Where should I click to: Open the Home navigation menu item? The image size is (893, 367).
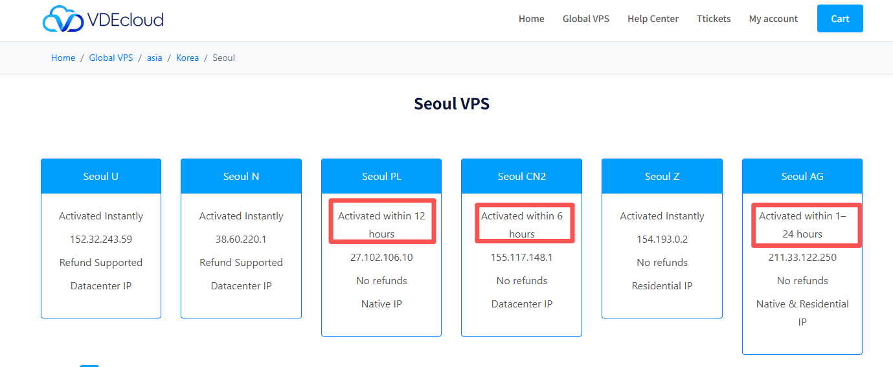(x=531, y=19)
